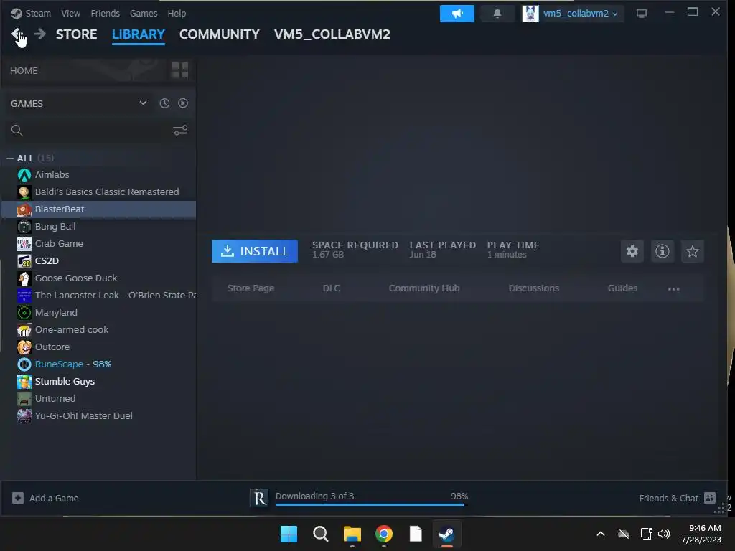Click the forward navigation arrow
Viewport: 735px width, 551px height.
point(40,34)
